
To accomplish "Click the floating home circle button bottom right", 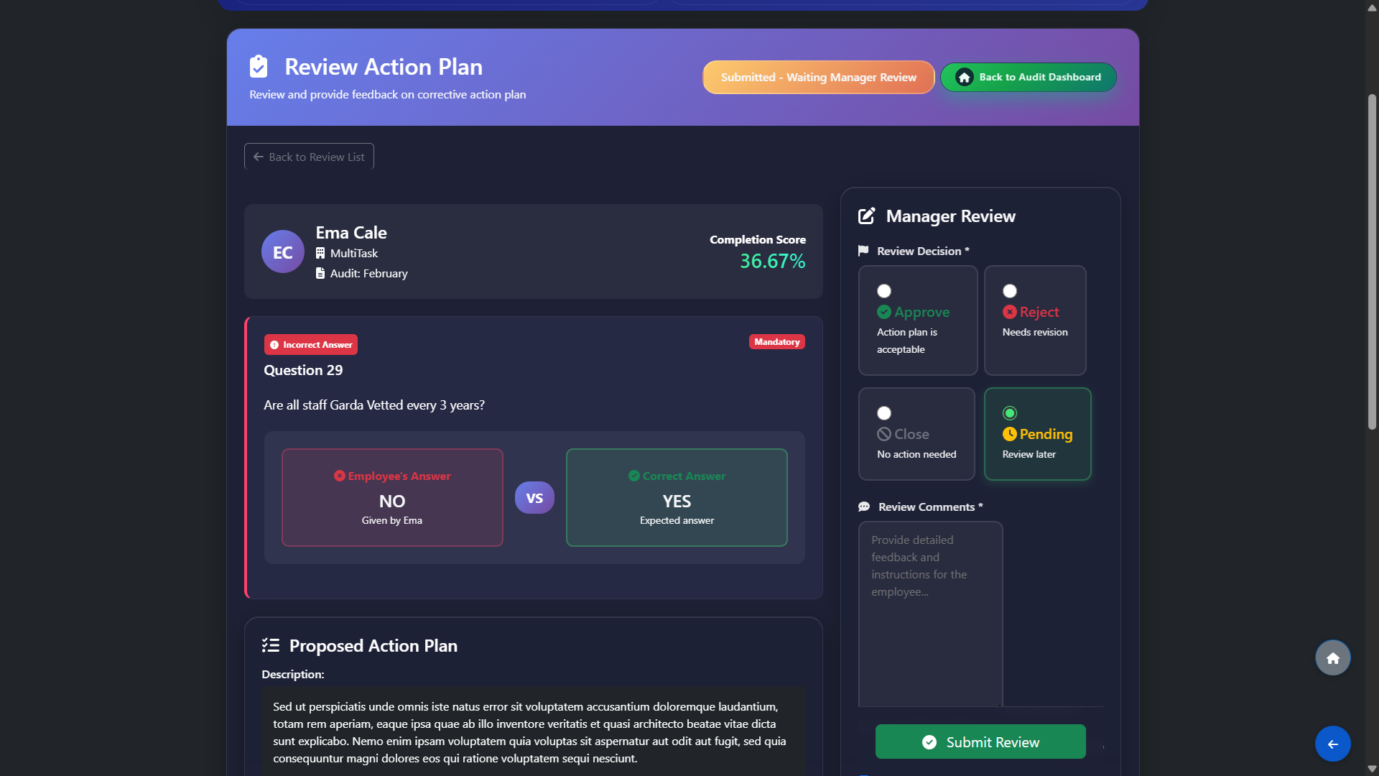I will coord(1332,657).
